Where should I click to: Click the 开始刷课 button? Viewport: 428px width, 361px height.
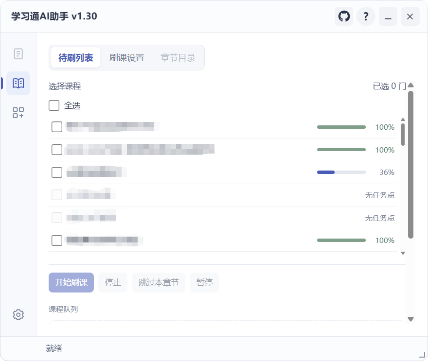(71, 282)
